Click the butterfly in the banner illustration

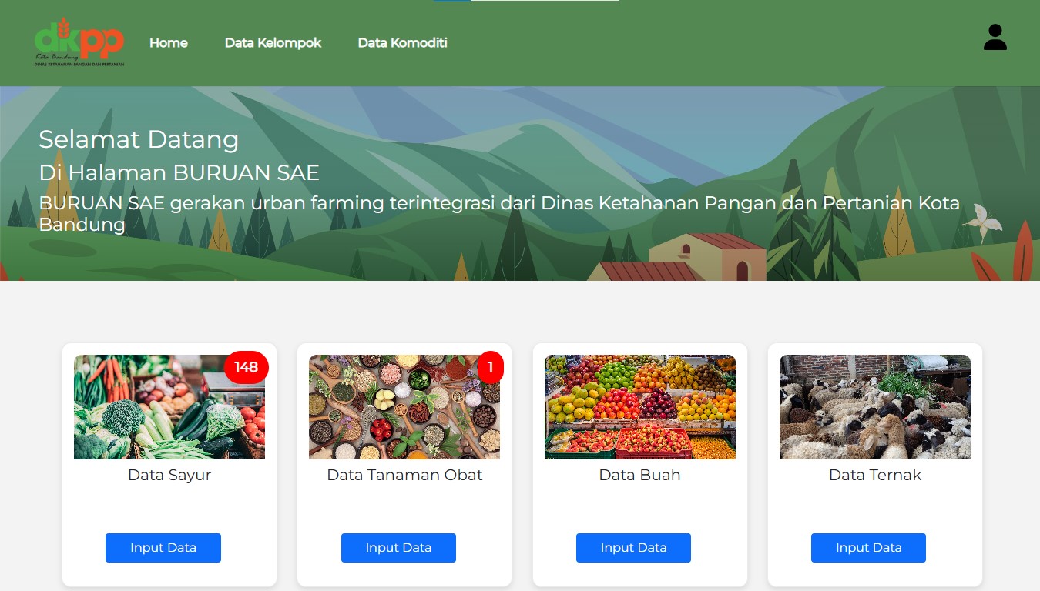pyautogui.click(x=982, y=219)
